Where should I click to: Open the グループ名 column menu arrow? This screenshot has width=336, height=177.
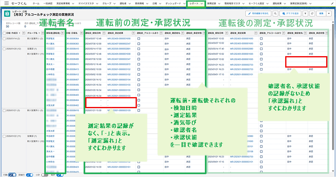coord(43,33)
